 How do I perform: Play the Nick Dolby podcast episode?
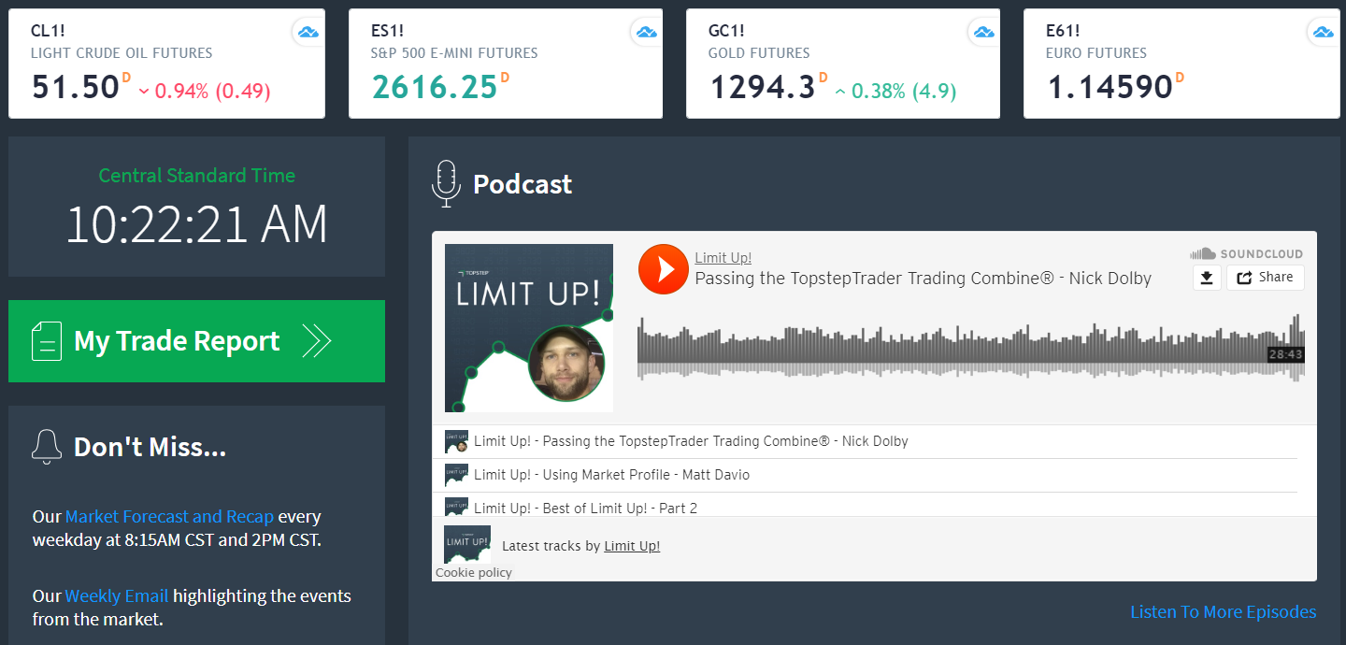(x=663, y=269)
